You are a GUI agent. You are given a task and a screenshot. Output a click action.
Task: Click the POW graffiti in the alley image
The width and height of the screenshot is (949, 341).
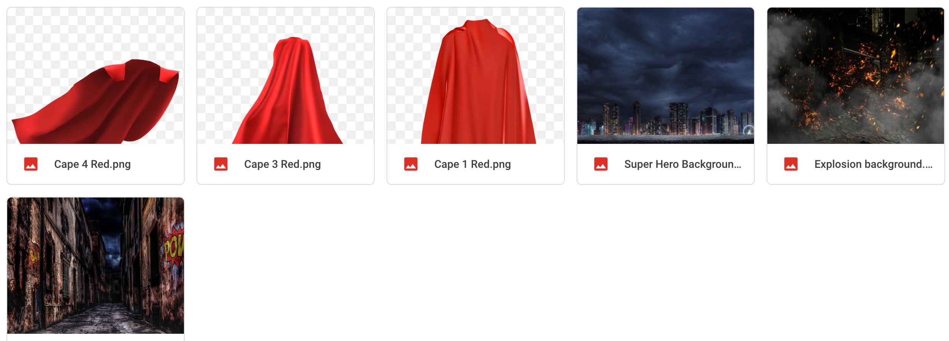coord(174,245)
